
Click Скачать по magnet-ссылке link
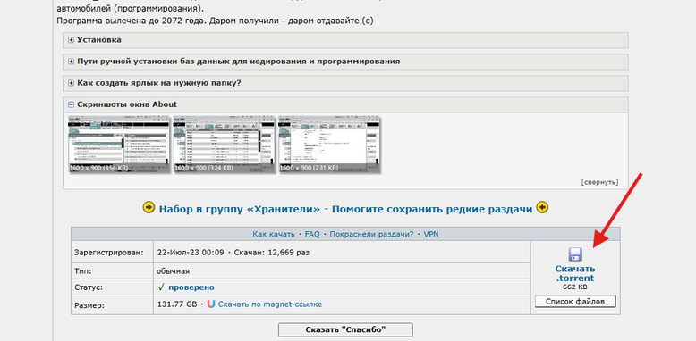(x=270, y=304)
